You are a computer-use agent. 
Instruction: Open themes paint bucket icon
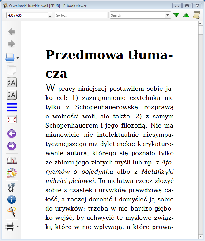[12, 173]
